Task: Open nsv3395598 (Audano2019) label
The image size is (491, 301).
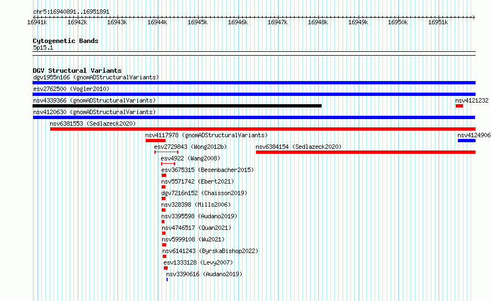Action: (x=199, y=216)
